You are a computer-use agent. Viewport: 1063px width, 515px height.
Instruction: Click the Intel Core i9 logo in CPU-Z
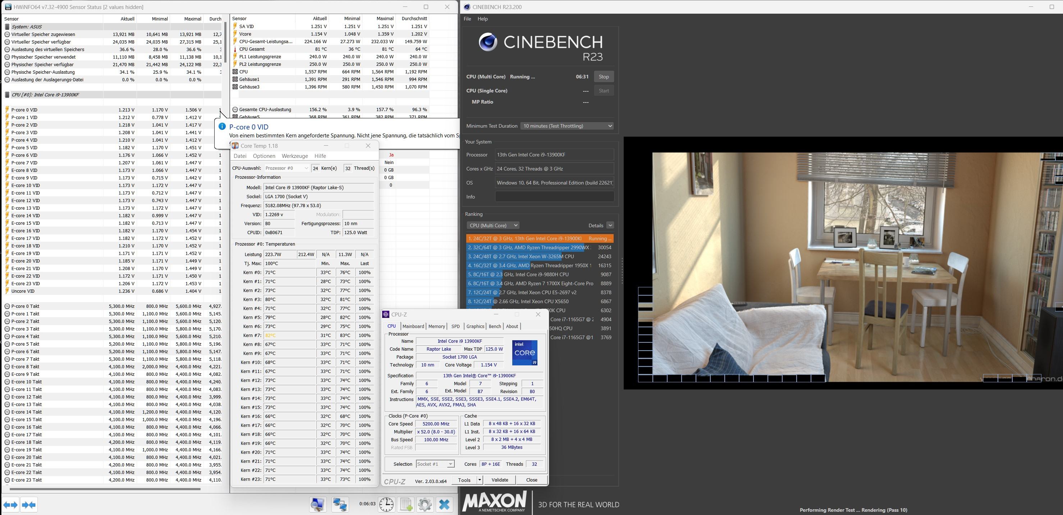(x=524, y=353)
